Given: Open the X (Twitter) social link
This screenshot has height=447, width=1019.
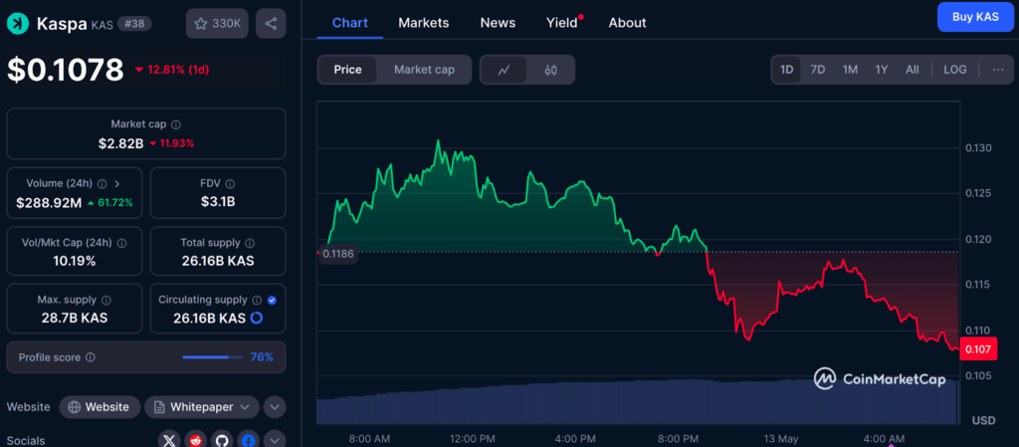Looking at the screenshot, I should point(169,440).
